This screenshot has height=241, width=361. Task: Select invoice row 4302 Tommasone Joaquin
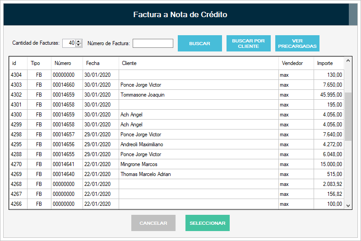click(176, 95)
